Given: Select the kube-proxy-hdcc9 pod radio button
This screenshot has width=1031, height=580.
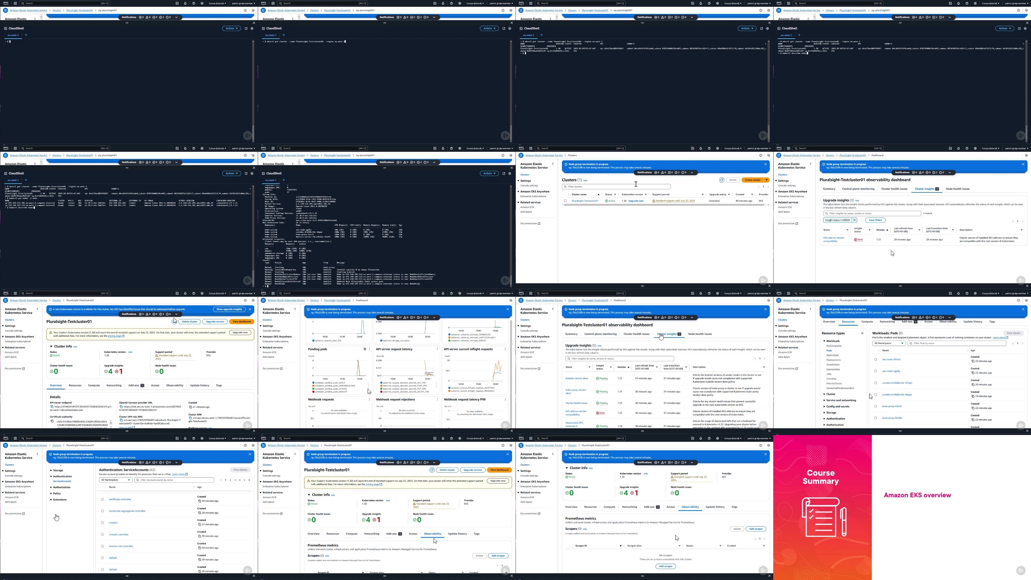Looking at the screenshot, I should [x=876, y=406].
